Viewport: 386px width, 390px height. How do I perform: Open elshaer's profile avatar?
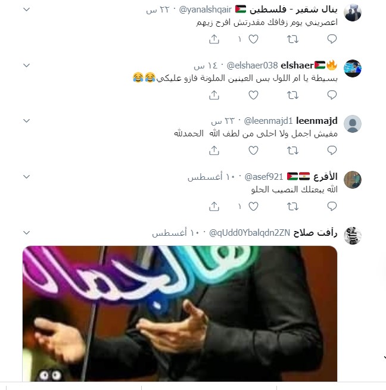coord(353,68)
